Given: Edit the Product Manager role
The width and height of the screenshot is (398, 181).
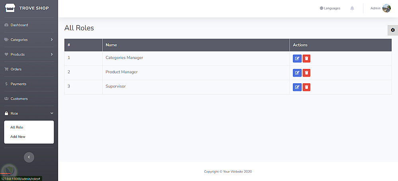Looking at the screenshot, I should click(297, 73).
